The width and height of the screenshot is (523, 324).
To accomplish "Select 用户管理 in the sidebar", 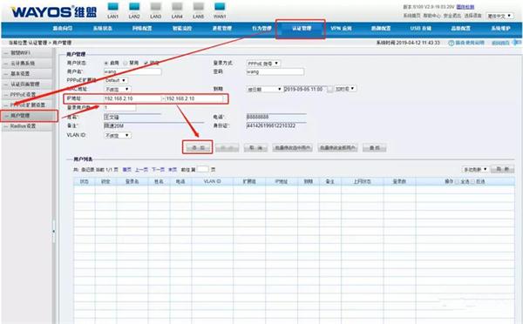I will (x=27, y=116).
